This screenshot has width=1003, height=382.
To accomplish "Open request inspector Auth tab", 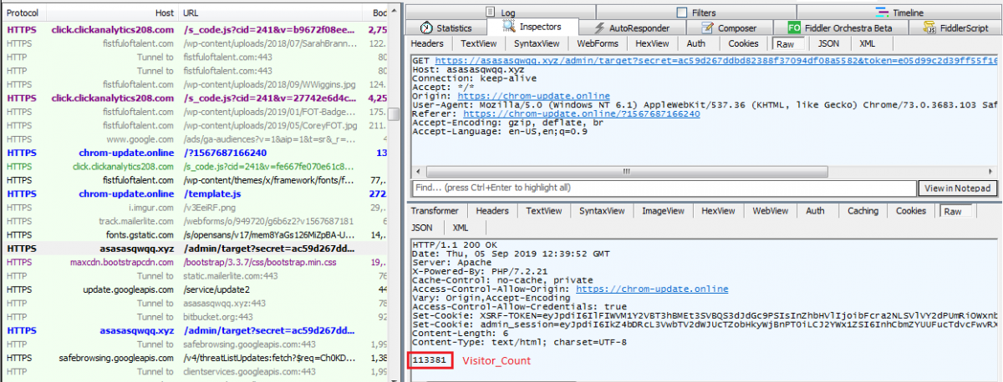I will click(x=696, y=43).
